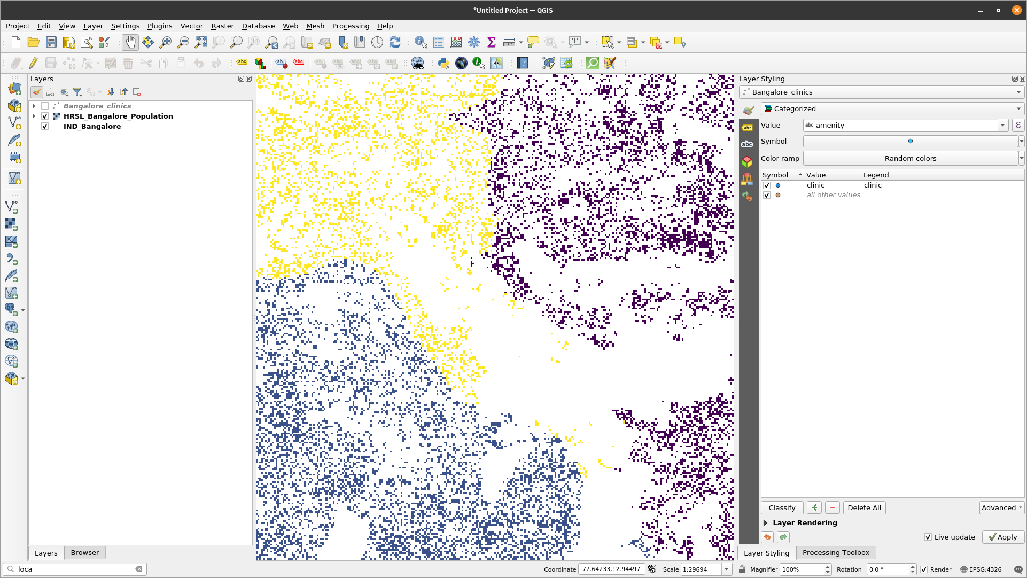
Task: Open the style History tab icon in Layer Styling
Action: tap(747, 196)
